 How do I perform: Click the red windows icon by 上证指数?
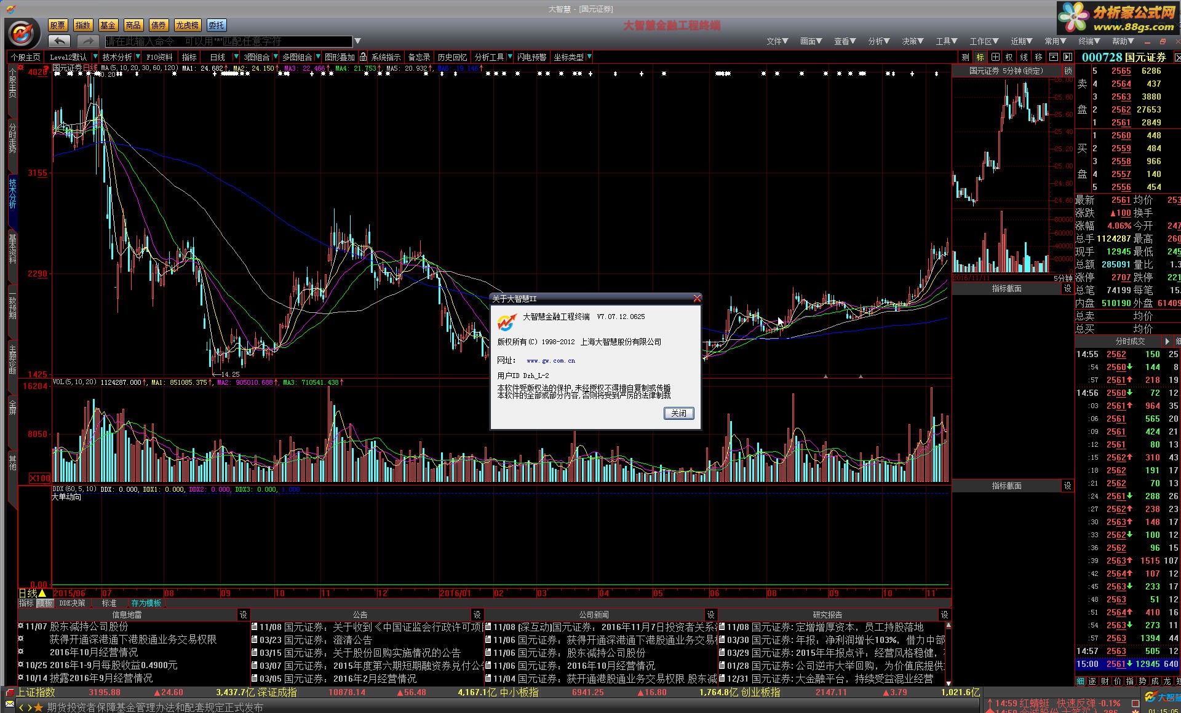tap(9, 692)
